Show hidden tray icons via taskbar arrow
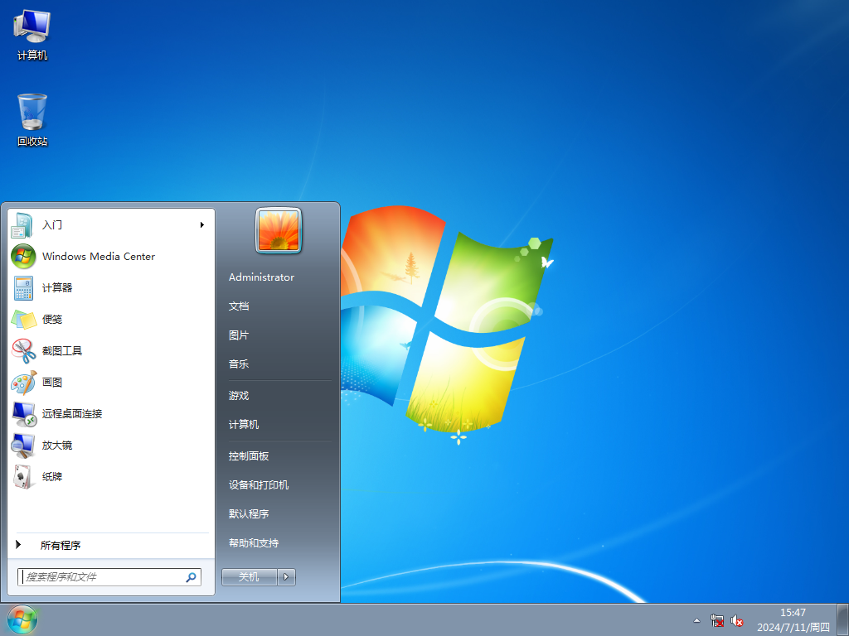The height and width of the screenshot is (636, 849). [696, 619]
